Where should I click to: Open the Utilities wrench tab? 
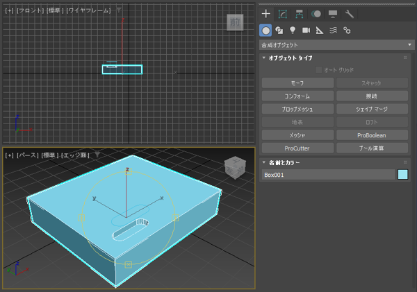pyautogui.click(x=349, y=14)
